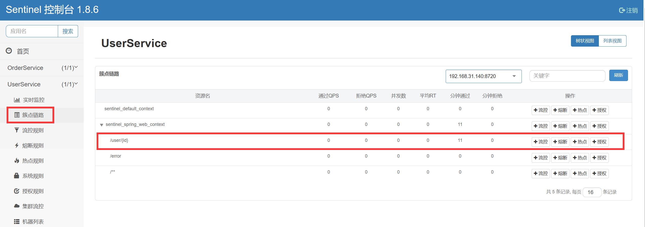Image resolution: width=645 pixels, height=227 pixels.
Task: Click the 分钟通过 column header
Action: point(460,96)
